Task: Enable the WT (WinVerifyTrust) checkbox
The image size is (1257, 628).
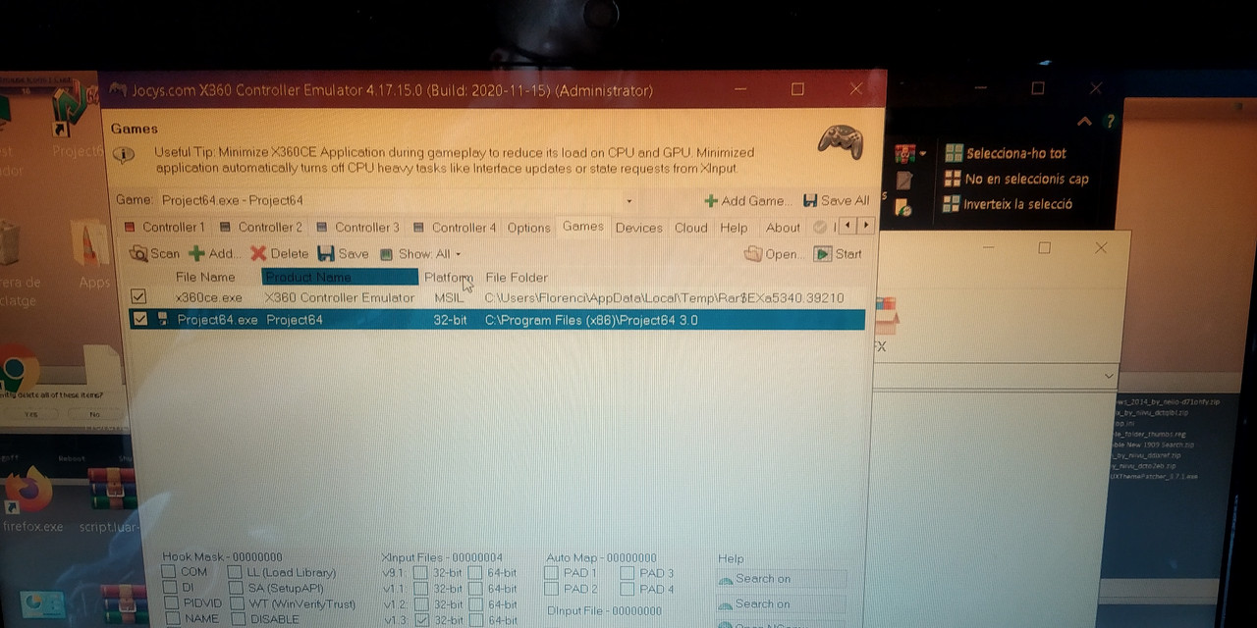Action: point(238,603)
